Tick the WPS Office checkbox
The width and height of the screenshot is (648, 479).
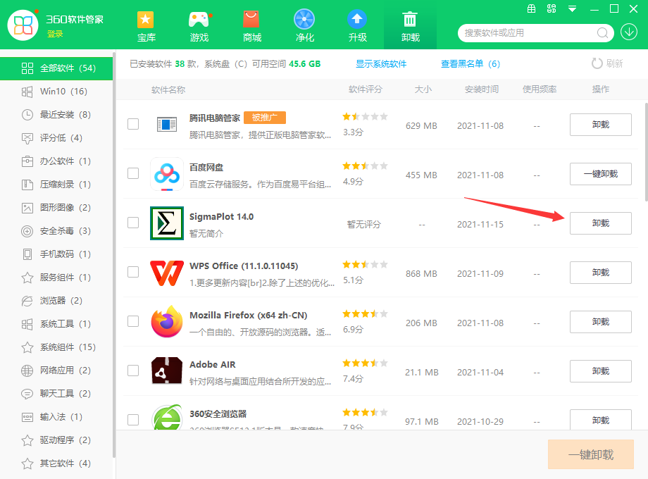[x=133, y=272]
